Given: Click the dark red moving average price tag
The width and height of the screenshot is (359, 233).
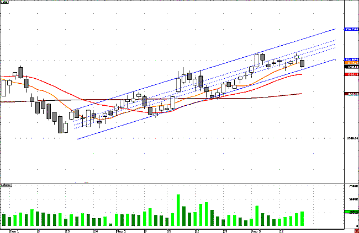Looking at the screenshot, I should 350,94.
